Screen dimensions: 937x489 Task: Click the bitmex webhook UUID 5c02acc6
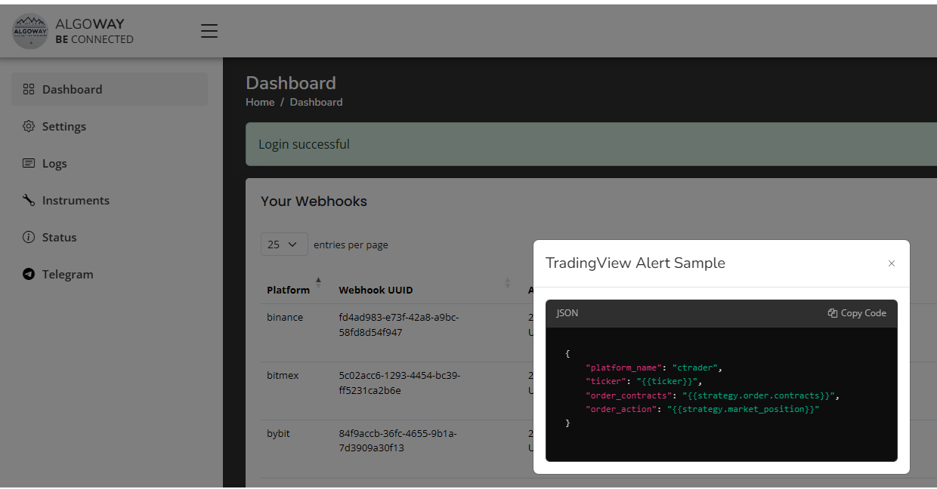pos(399,383)
